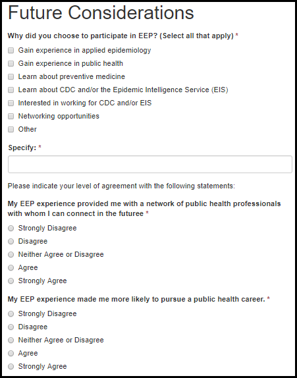Check 'Gain experience in applied epidemiology'

[11, 51]
